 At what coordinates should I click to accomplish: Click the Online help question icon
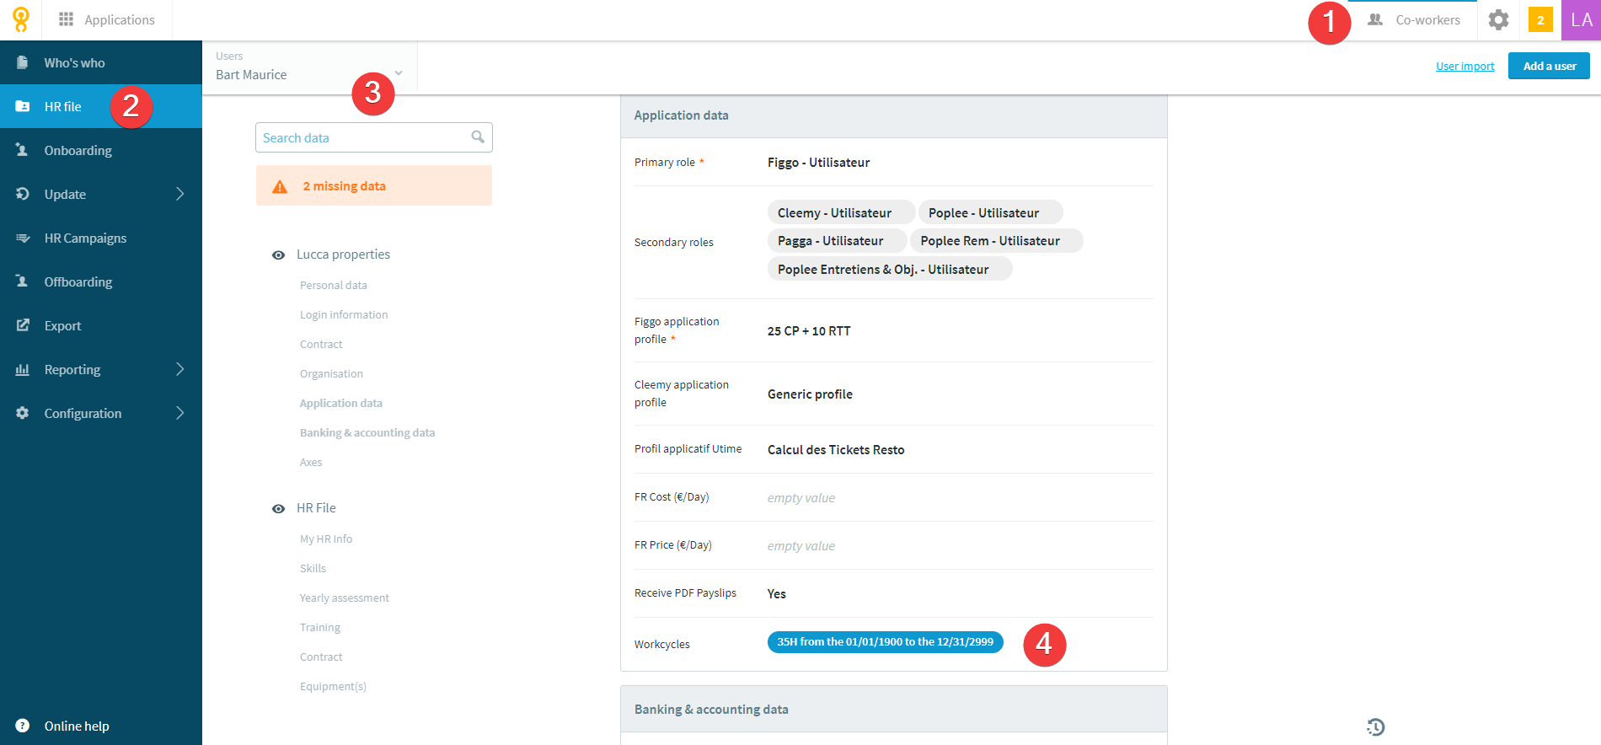pos(23,726)
